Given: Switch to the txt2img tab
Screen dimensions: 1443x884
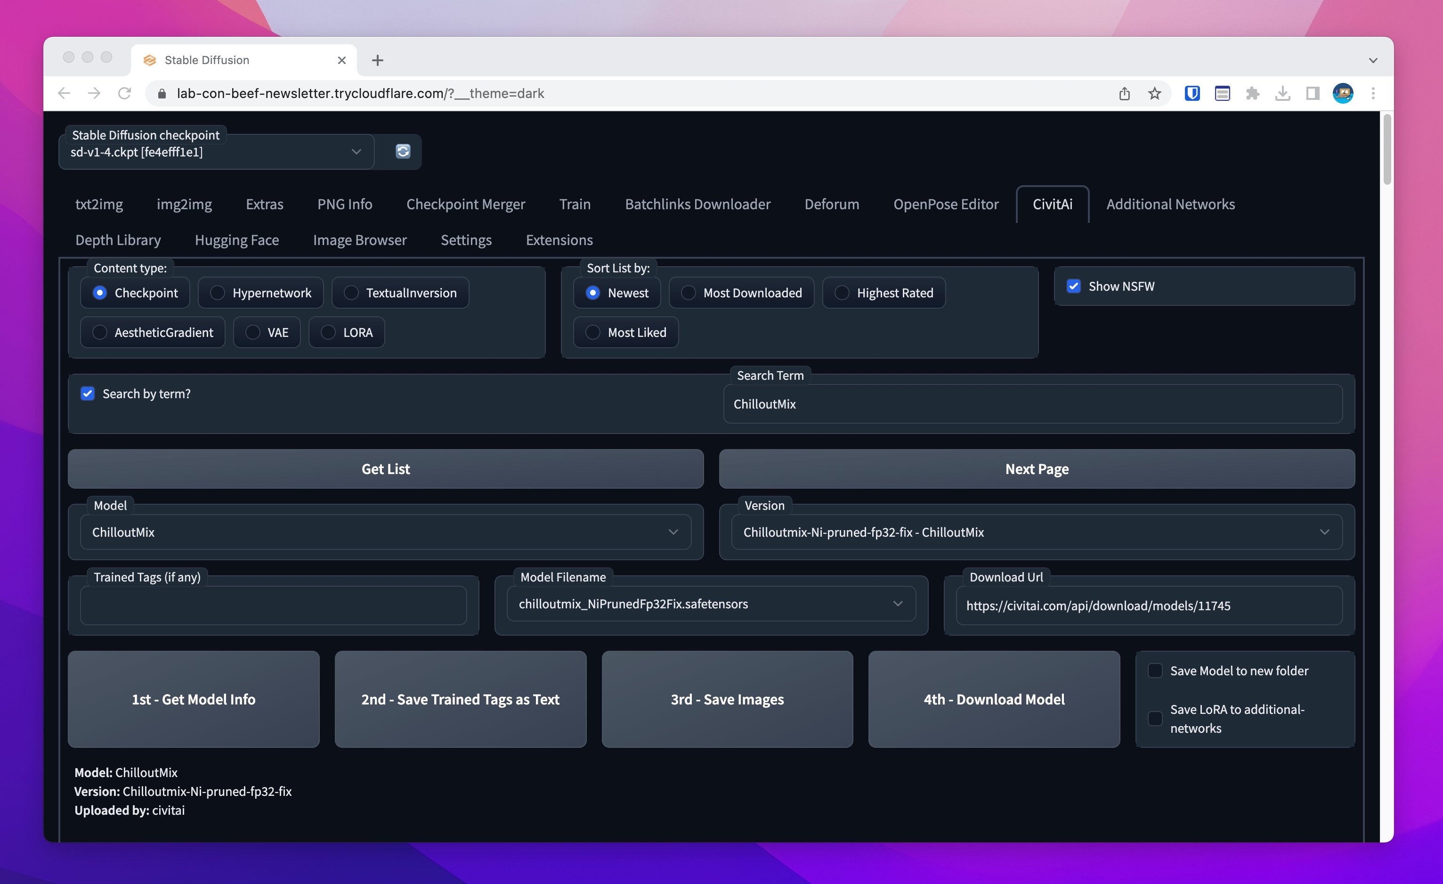Looking at the screenshot, I should [x=99, y=204].
